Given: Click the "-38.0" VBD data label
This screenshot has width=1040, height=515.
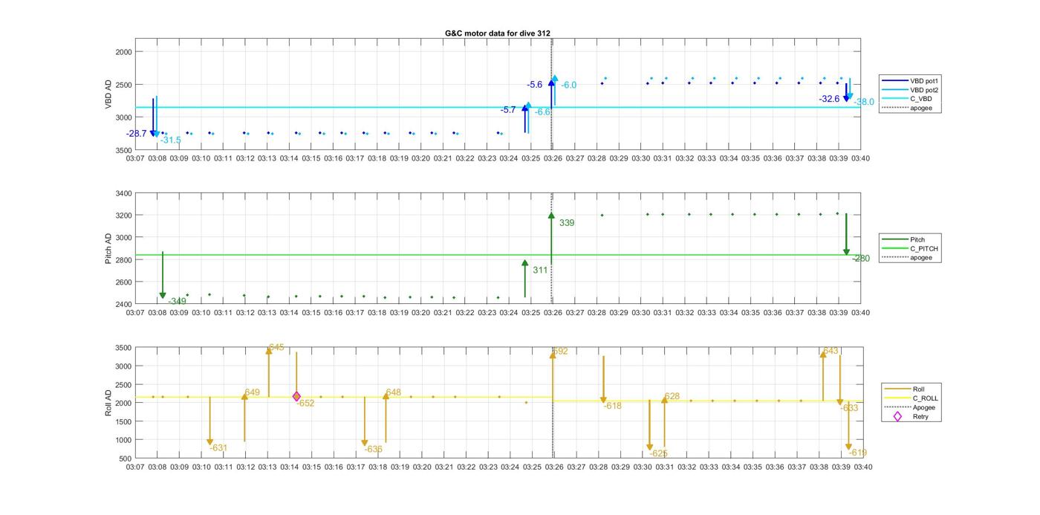Looking at the screenshot, I should click(864, 102).
